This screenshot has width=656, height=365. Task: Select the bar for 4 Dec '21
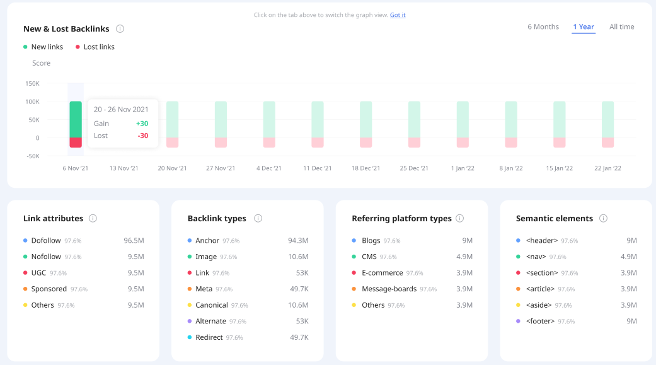[269, 124]
